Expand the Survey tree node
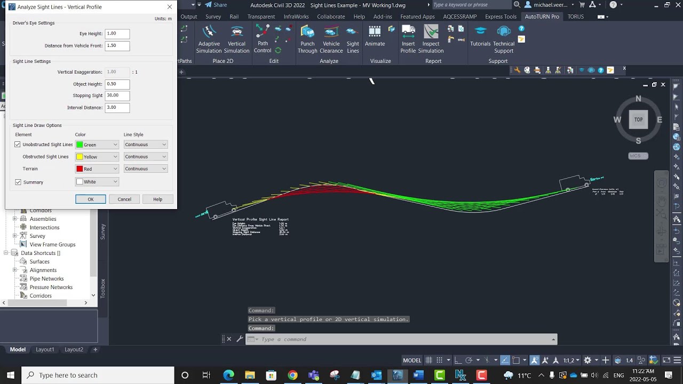 click(x=15, y=236)
